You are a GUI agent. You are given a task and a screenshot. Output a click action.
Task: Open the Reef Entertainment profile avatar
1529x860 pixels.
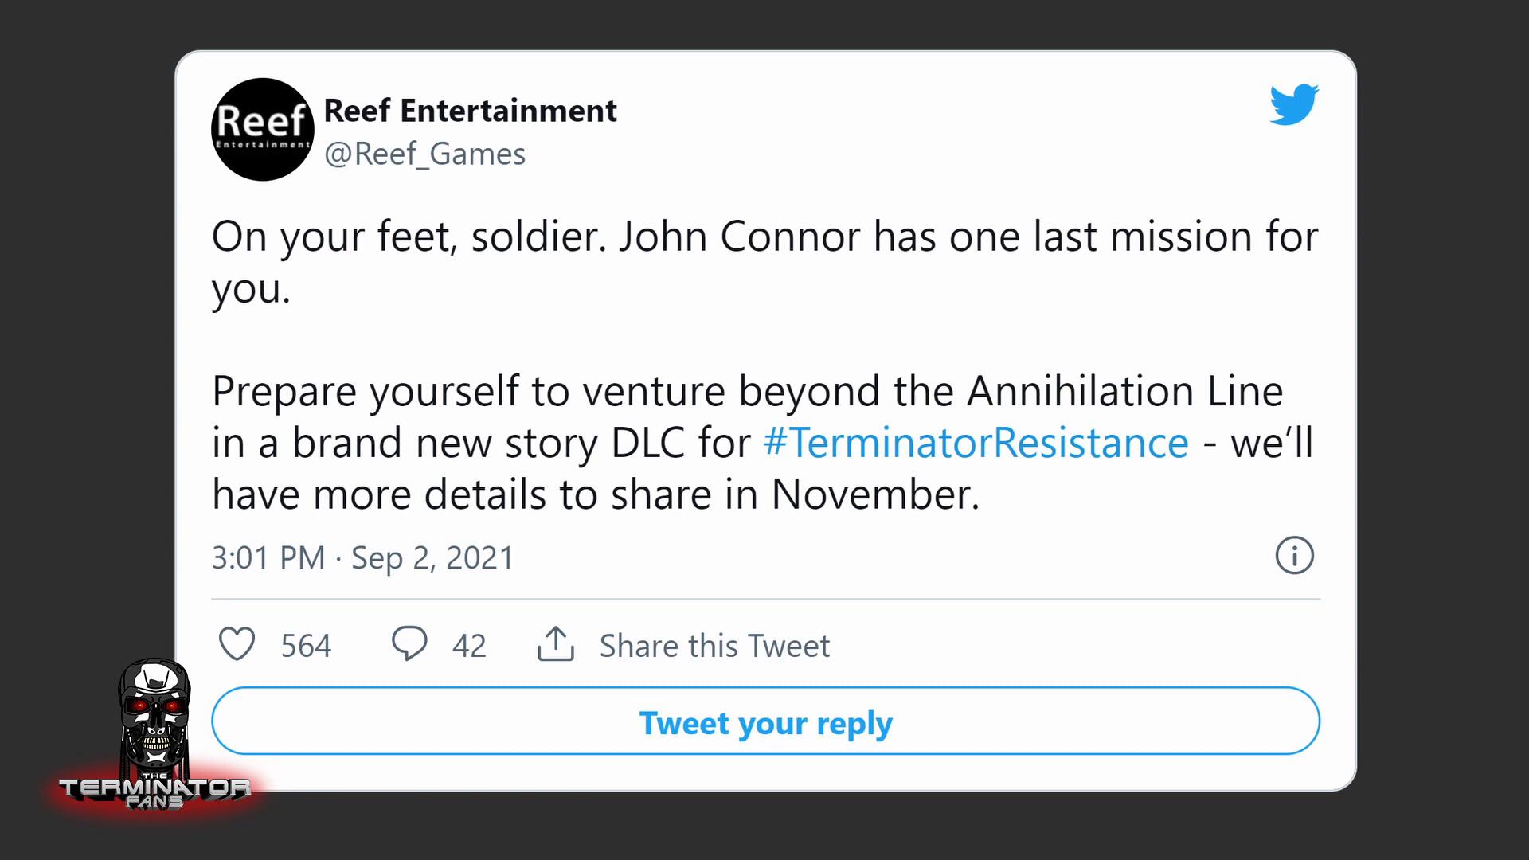click(x=262, y=129)
